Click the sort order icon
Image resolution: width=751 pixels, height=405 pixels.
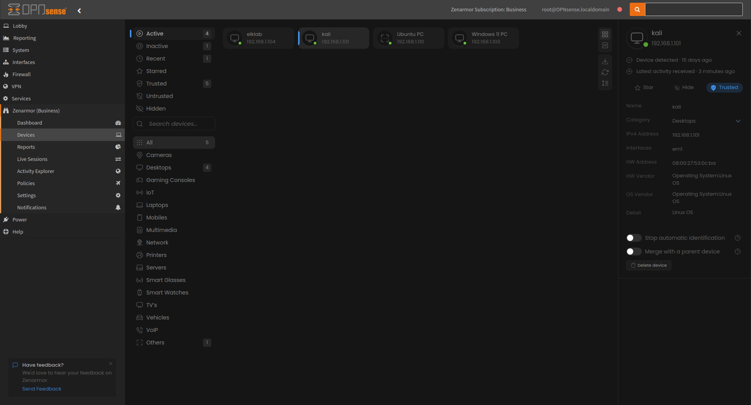(605, 83)
